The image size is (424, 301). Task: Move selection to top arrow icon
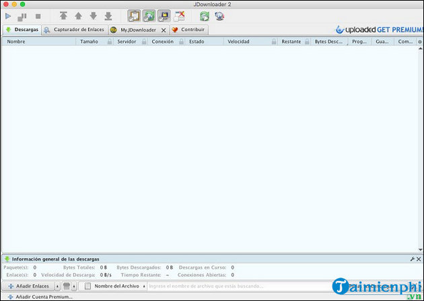click(63, 16)
